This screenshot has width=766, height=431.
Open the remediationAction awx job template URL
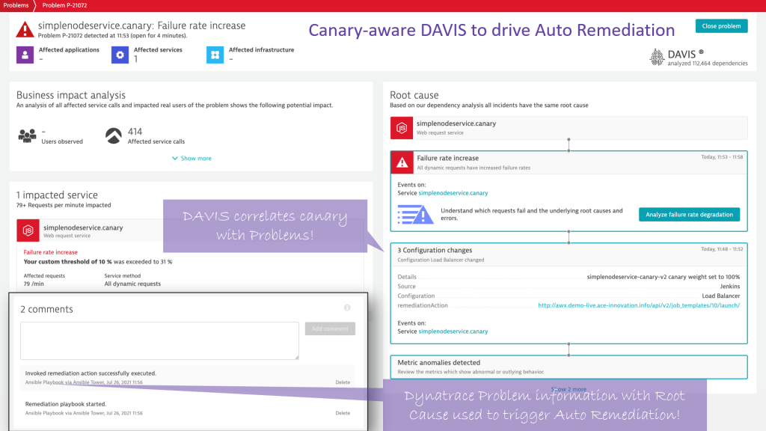639,305
